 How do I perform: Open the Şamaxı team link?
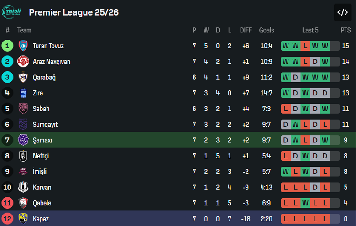[x=42, y=140]
